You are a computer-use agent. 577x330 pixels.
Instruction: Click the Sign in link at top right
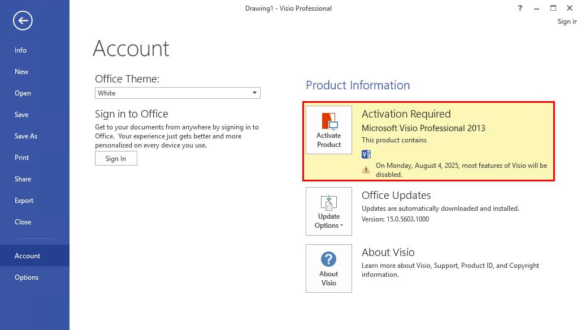567,21
